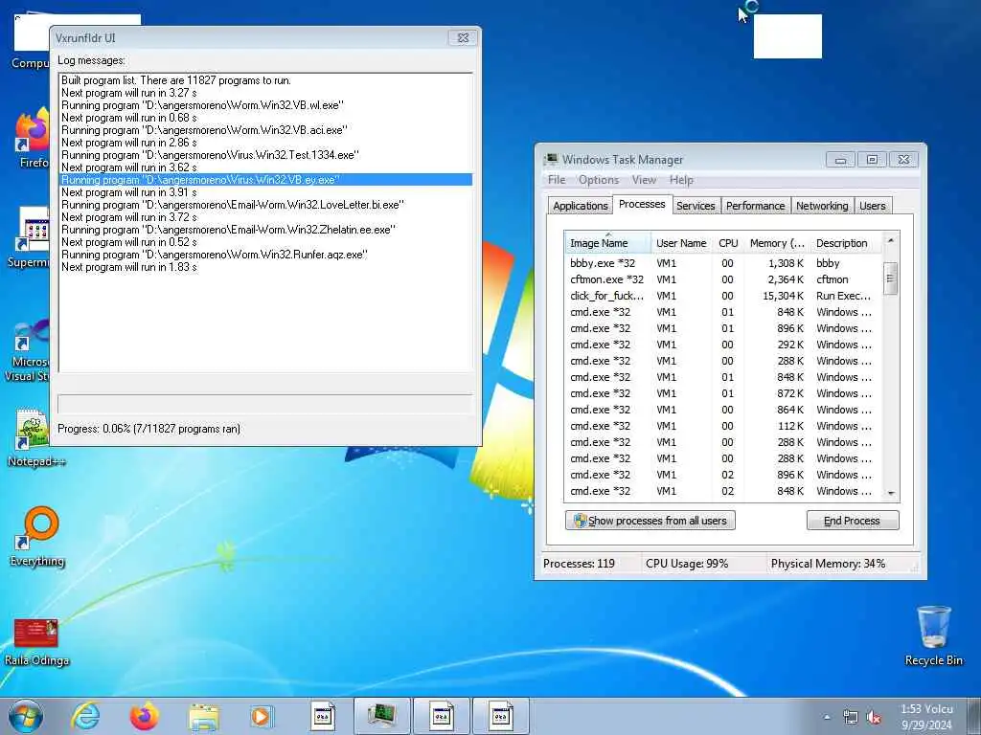Click the process list scrollbar thumb
This screenshot has height=735, width=981.
coord(891,278)
